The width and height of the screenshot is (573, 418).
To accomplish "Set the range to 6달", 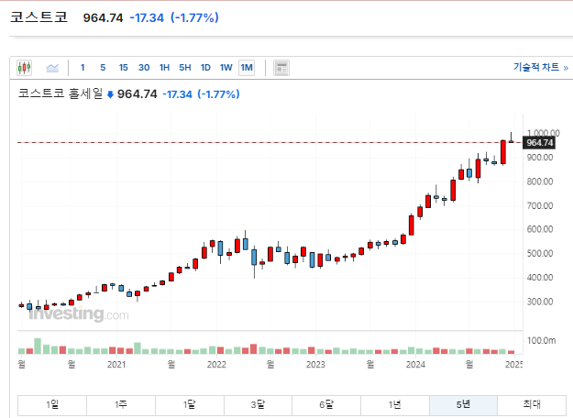I will point(326,404).
